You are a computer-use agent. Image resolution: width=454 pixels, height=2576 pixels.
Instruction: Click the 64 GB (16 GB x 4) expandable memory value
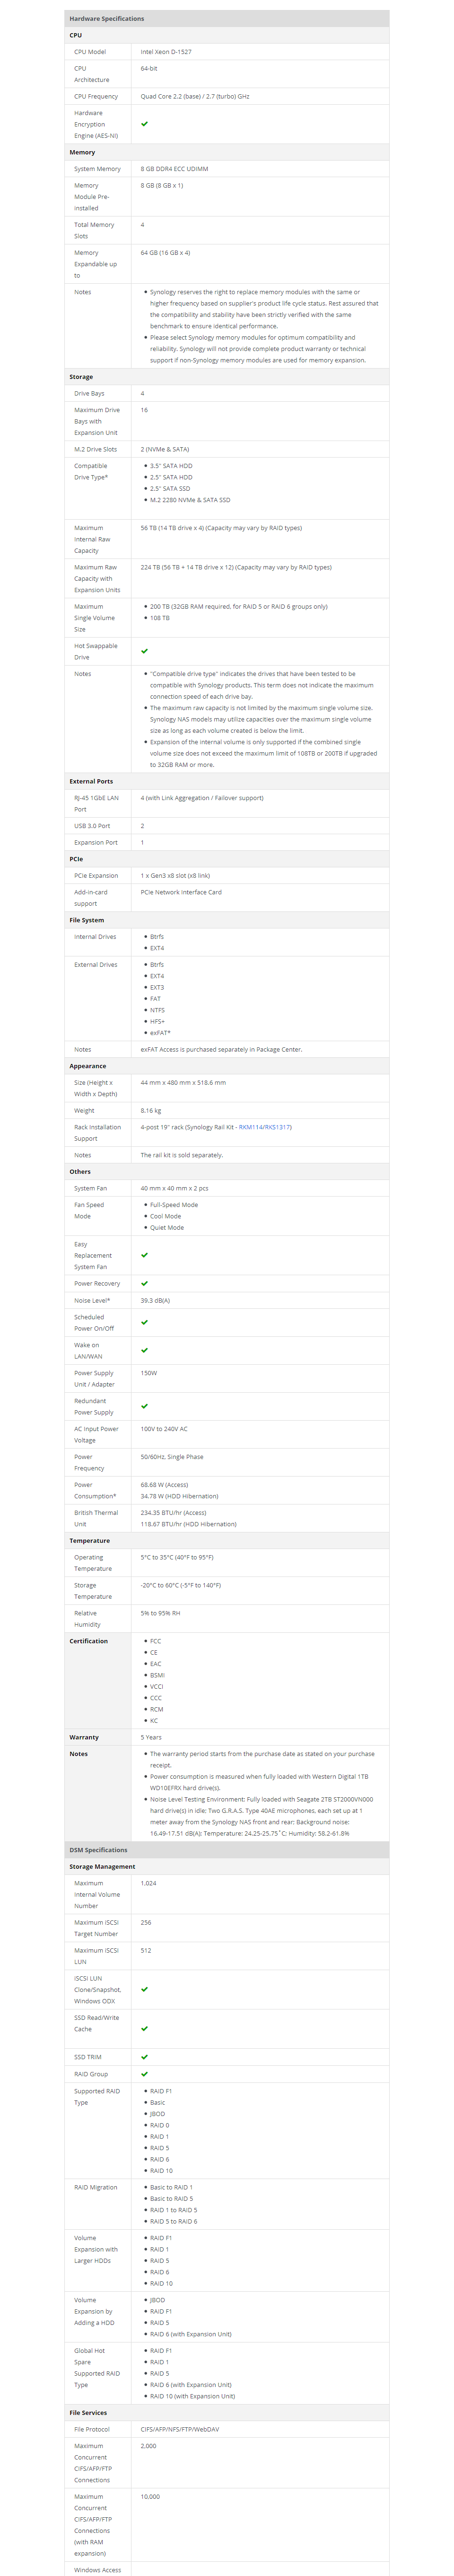[x=166, y=253]
